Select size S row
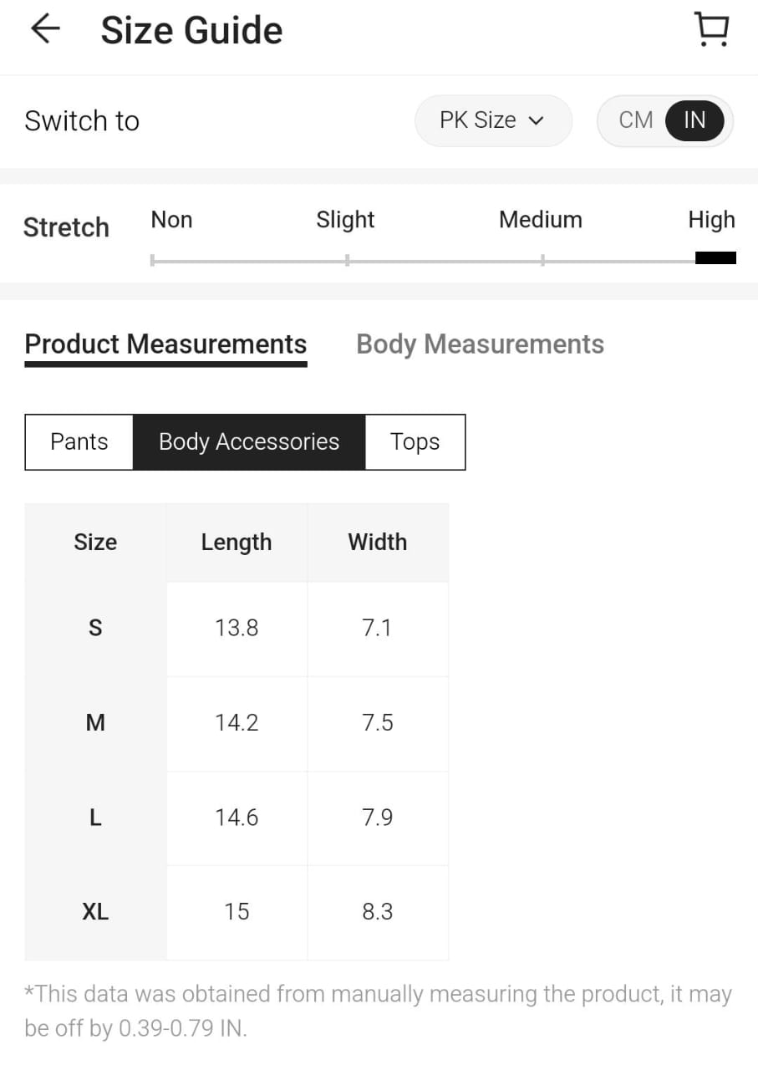Viewport: 758px width, 1070px height. tap(95, 628)
